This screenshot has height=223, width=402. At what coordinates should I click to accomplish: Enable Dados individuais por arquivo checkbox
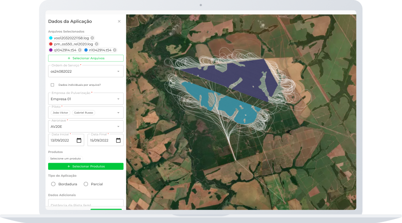[x=52, y=85]
